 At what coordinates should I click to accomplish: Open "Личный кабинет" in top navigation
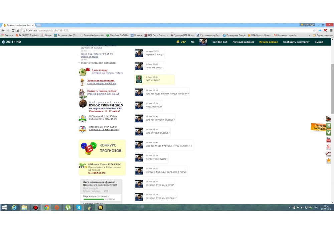(x=243, y=42)
